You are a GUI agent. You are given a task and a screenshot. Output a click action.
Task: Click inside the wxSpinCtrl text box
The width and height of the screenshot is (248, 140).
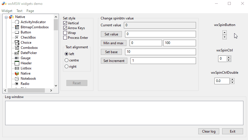point(222,59)
